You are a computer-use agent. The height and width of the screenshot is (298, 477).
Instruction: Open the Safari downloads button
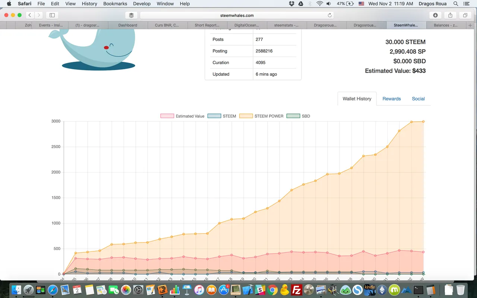click(x=435, y=15)
